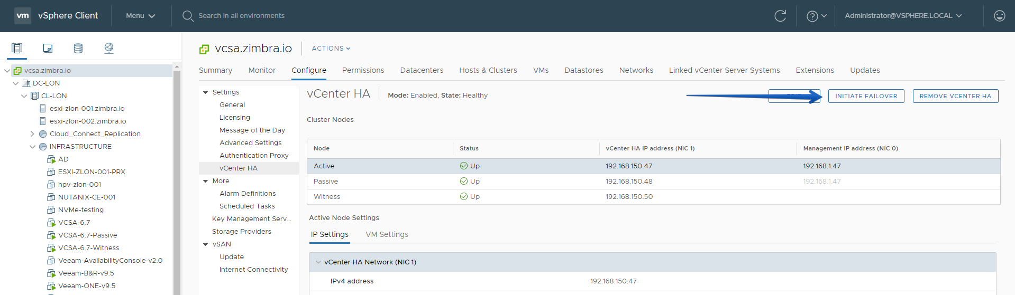Open the help question mark menu
The width and height of the screenshot is (1015, 295).
(817, 16)
